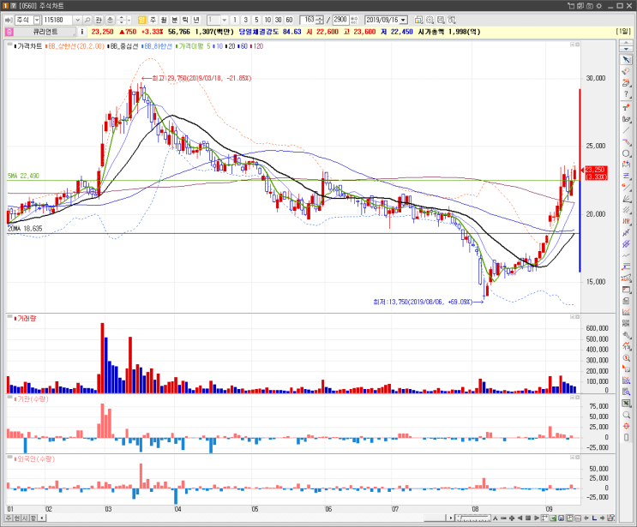Click the 'A' text icon in bottom bar
637x527 pixels.
tap(496, 518)
